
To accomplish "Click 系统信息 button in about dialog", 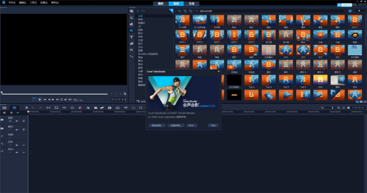I will point(157,126).
